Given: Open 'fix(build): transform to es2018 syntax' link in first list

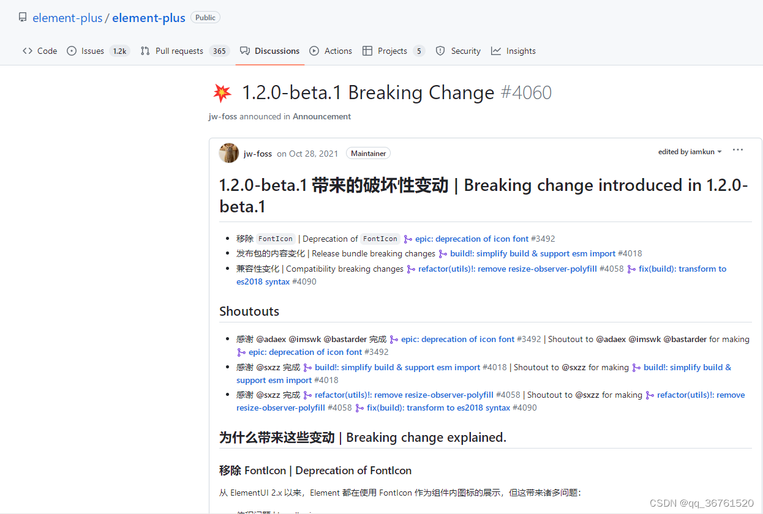Looking at the screenshot, I should tap(481, 275).
